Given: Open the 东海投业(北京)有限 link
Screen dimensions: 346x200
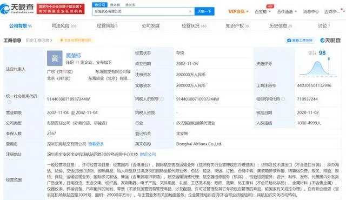Looking at the screenshot, I should point(109,78).
